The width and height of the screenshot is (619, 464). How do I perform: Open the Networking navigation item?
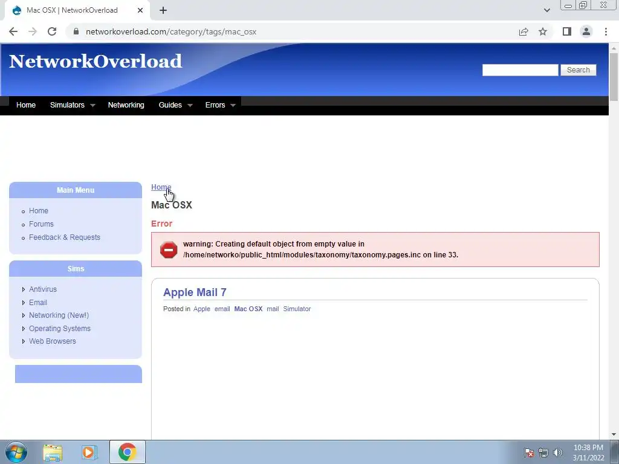coord(126,105)
